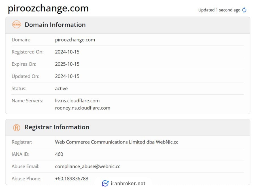Click registered date 2024-10-15
This screenshot has width=255, height=189.
pyautogui.click(x=67, y=52)
